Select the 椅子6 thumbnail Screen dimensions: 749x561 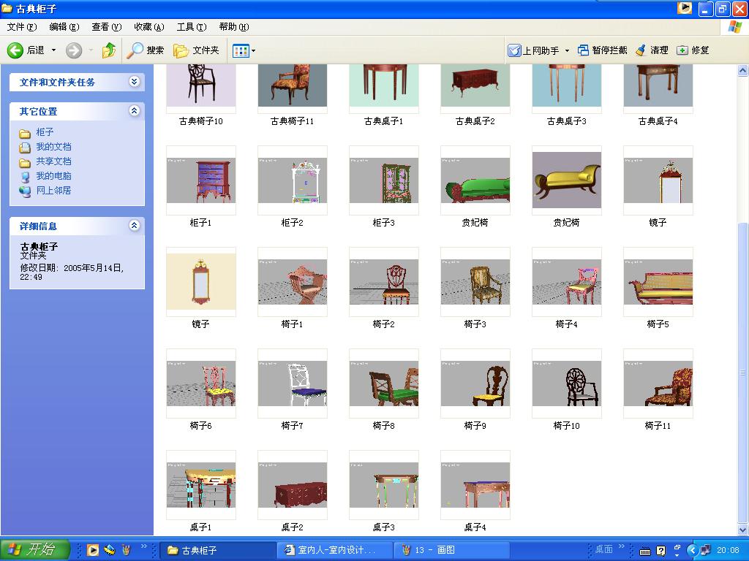pos(201,383)
